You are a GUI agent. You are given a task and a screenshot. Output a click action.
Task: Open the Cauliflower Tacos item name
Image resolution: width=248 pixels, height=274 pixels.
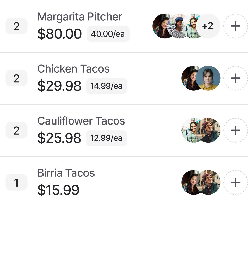click(x=81, y=121)
